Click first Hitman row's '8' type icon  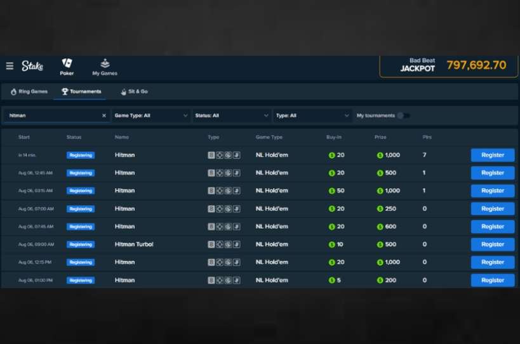[211, 155]
